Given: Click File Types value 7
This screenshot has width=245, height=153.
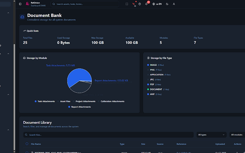Looking at the screenshot, I should coord(195,43).
